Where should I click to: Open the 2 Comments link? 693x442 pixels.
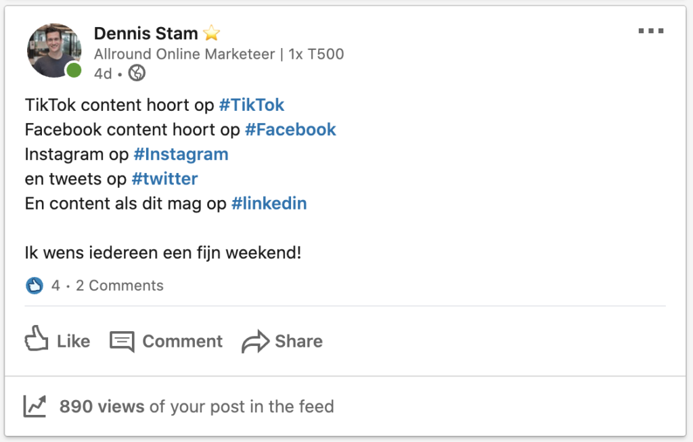click(120, 286)
